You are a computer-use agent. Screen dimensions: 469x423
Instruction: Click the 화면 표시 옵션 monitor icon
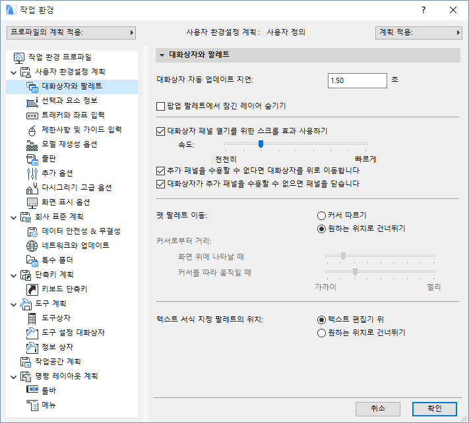click(x=32, y=202)
